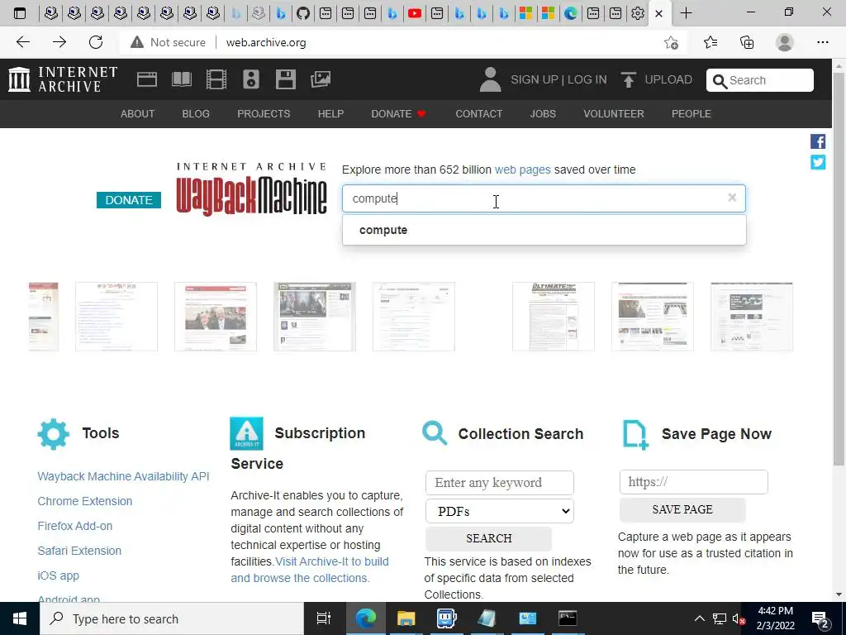Open the notification center icon
Image resolution: width=846 pixels, height=635 pixels.
click(x=820, y=618)
